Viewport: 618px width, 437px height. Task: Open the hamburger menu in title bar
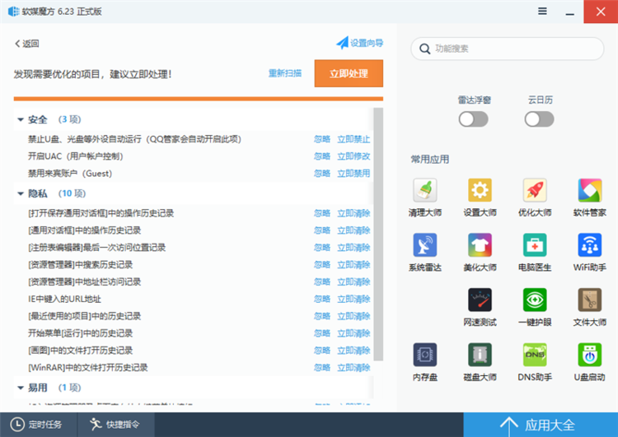[542, 11]
